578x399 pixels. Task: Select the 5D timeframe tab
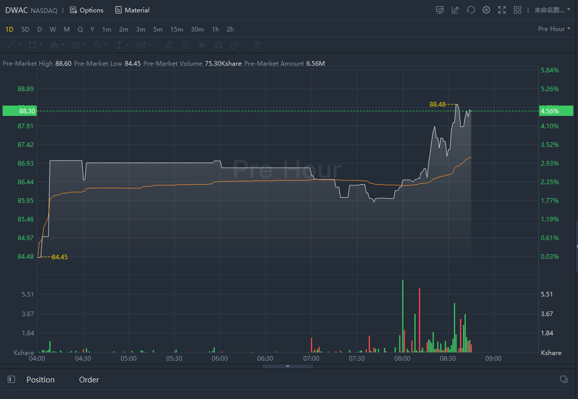click(x=25, y=29)
